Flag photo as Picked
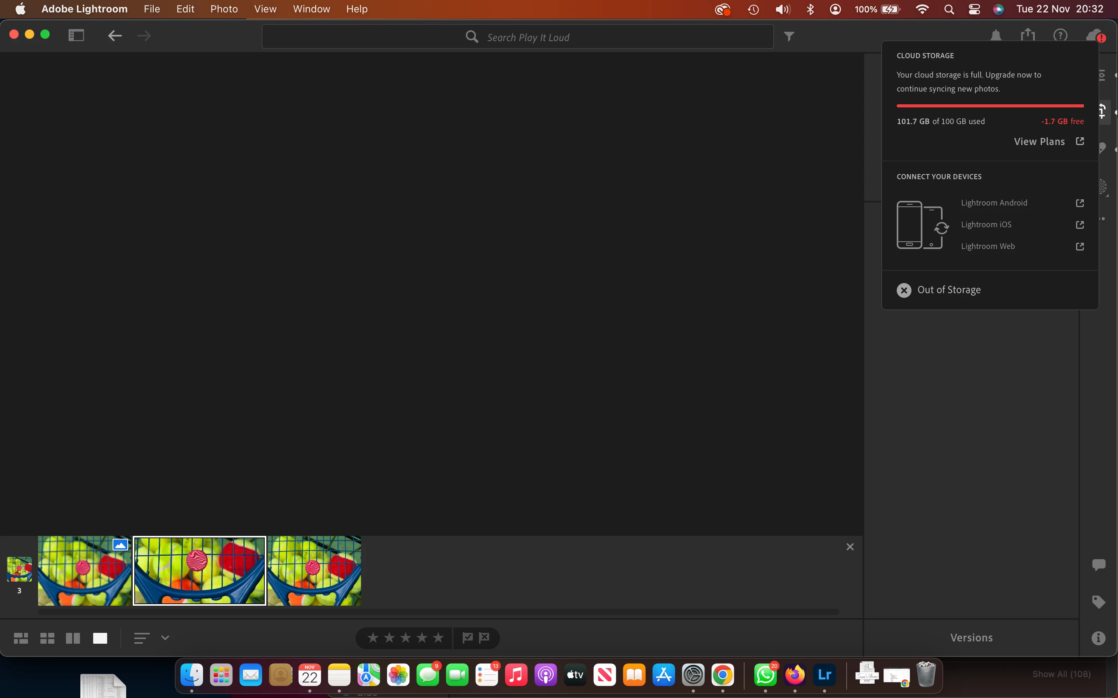This screenshot has width=1118, height=698. point(467,638)
